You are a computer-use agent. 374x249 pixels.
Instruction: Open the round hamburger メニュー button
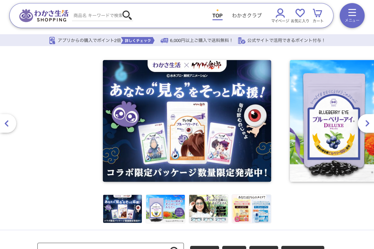352,16
